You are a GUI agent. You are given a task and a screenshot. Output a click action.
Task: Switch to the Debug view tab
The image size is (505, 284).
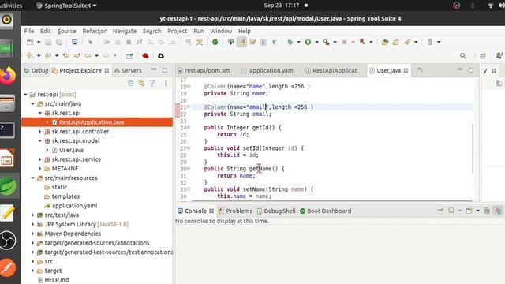[x=36, y=70]
